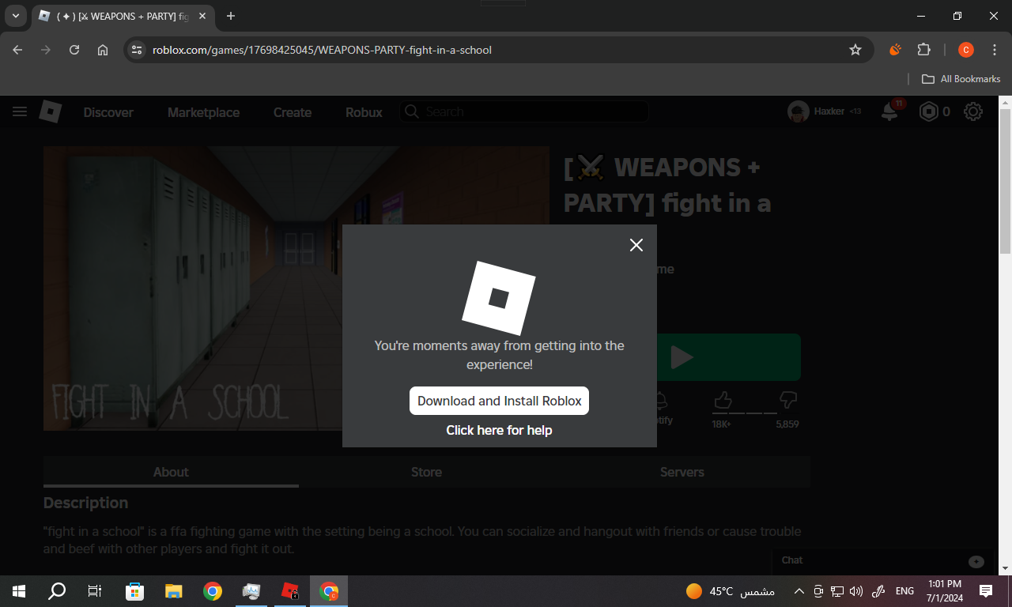
Task: Open the weather widget showing 45°C
Action: [x=731, y=591]
